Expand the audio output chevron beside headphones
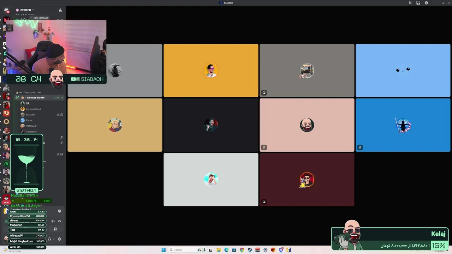The width and height of the screenshot is (452, 254). (53, 239)
